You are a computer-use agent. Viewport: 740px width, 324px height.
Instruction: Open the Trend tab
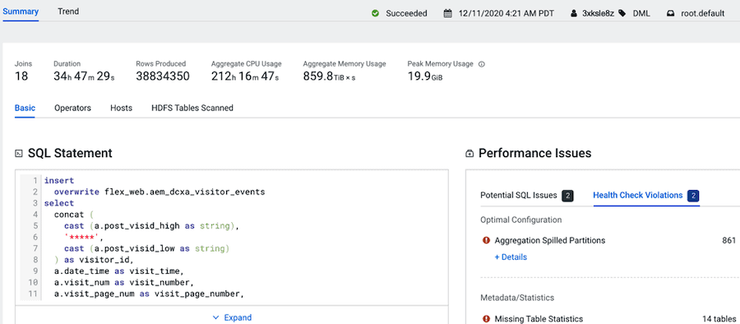click(68, 12)
